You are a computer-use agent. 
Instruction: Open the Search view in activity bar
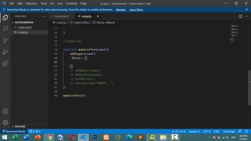coord(5,29)
